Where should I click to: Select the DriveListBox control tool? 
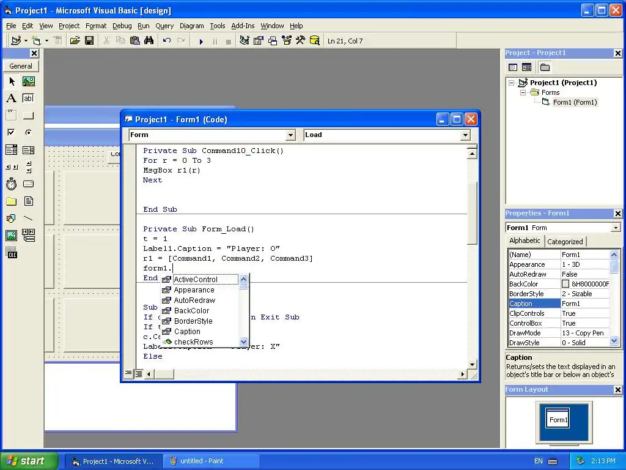pyautogui.click(x=28, y=184)
